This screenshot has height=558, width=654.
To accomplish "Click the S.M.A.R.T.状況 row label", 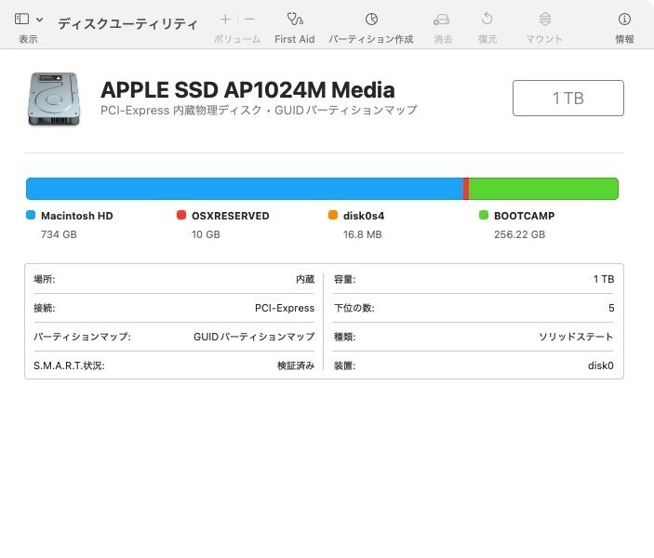I will [x=69, y=365].
